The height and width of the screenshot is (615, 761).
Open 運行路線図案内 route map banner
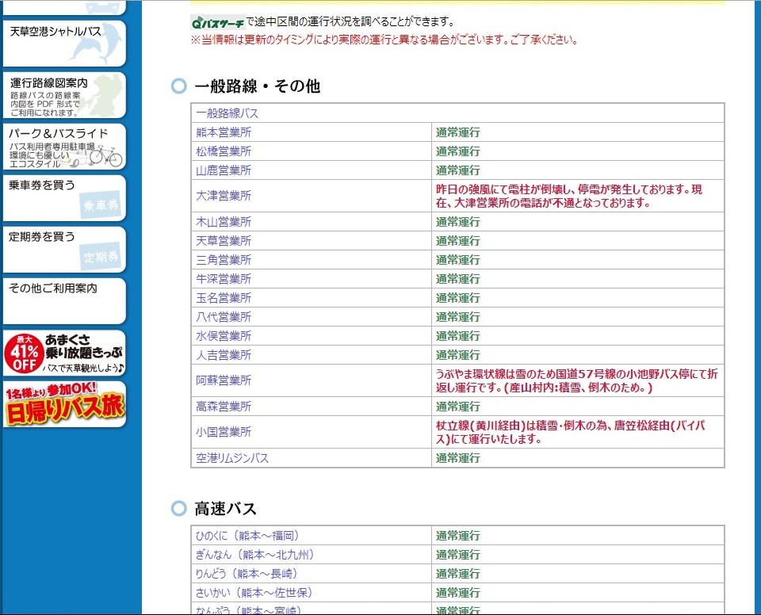click(64, 94)
